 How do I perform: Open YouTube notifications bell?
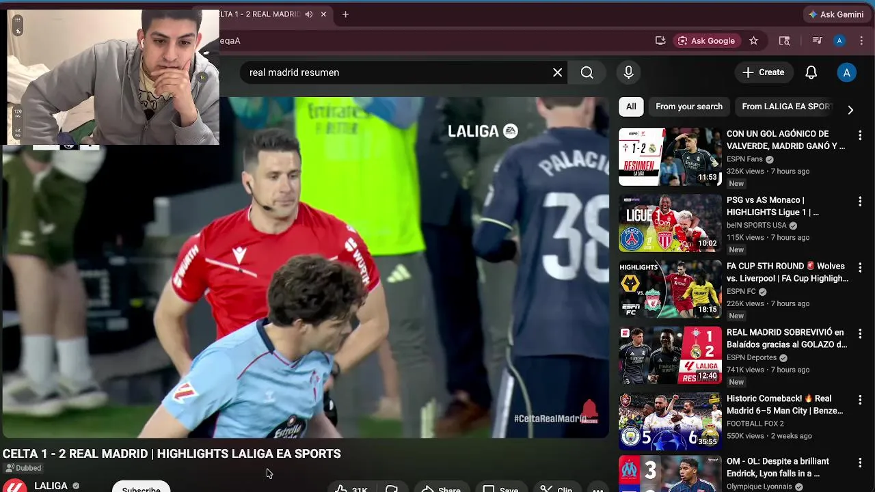coord(811,72)
